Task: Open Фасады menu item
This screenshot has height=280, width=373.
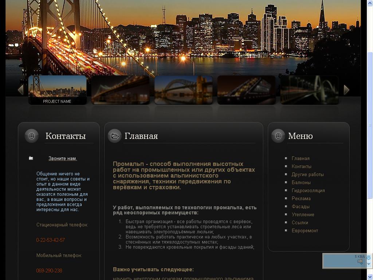Action: point(301,206)
